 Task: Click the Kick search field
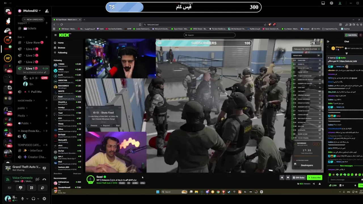point(210,35)
